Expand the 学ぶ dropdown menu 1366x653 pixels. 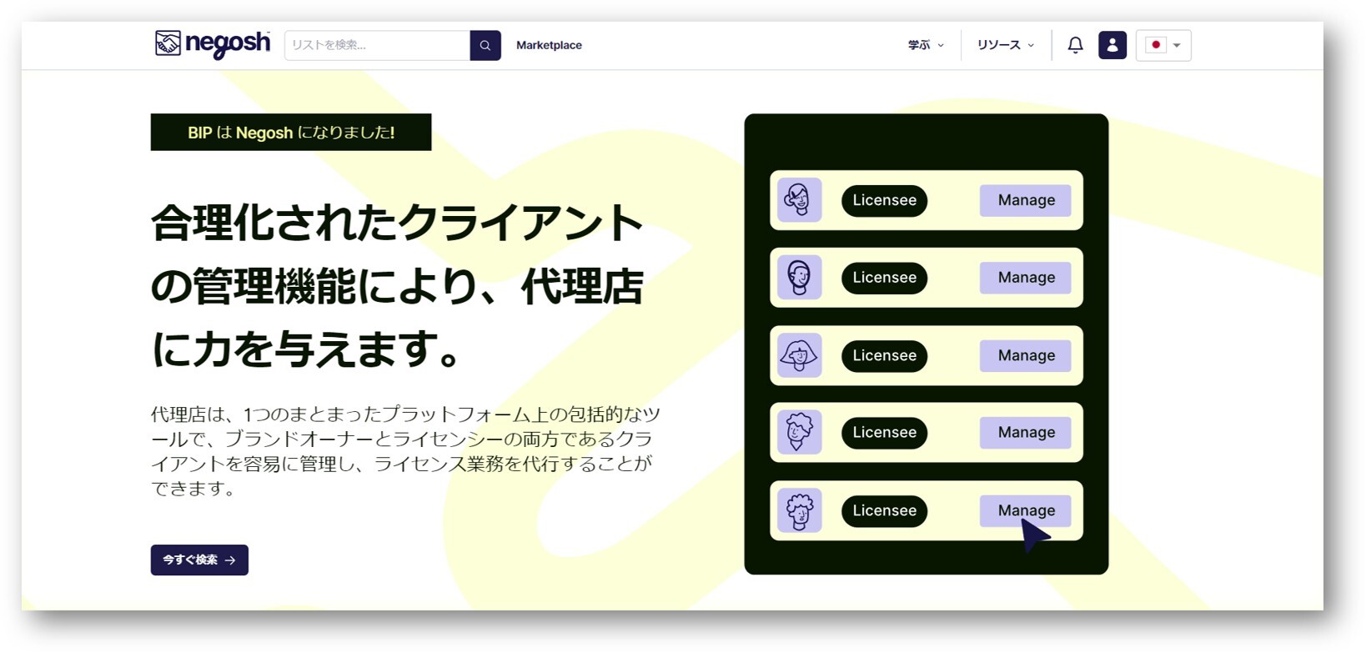click(x=926, y=45)
